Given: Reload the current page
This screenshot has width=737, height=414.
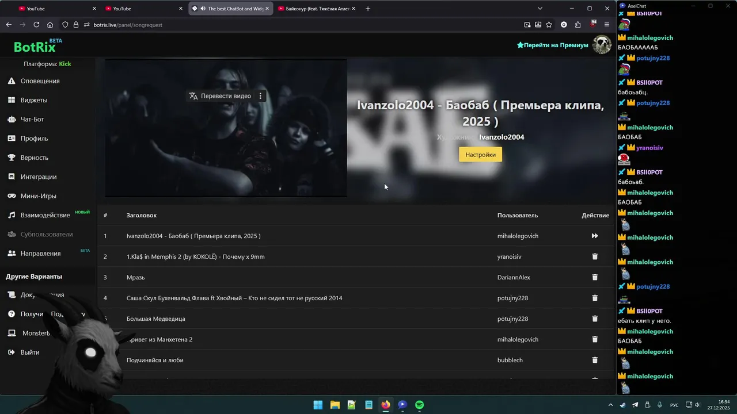Looking at the screenshot, I should tap(36, 25).
